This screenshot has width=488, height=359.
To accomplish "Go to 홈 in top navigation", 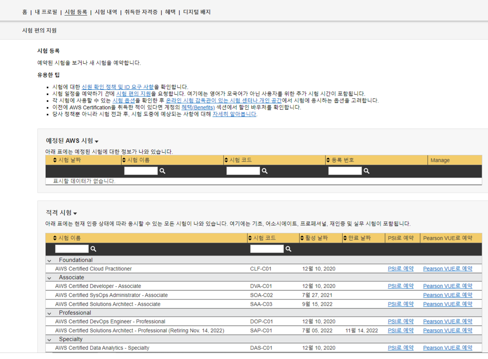I will (25, 12).
